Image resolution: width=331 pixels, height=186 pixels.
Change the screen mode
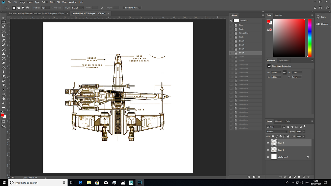[3, 126]
